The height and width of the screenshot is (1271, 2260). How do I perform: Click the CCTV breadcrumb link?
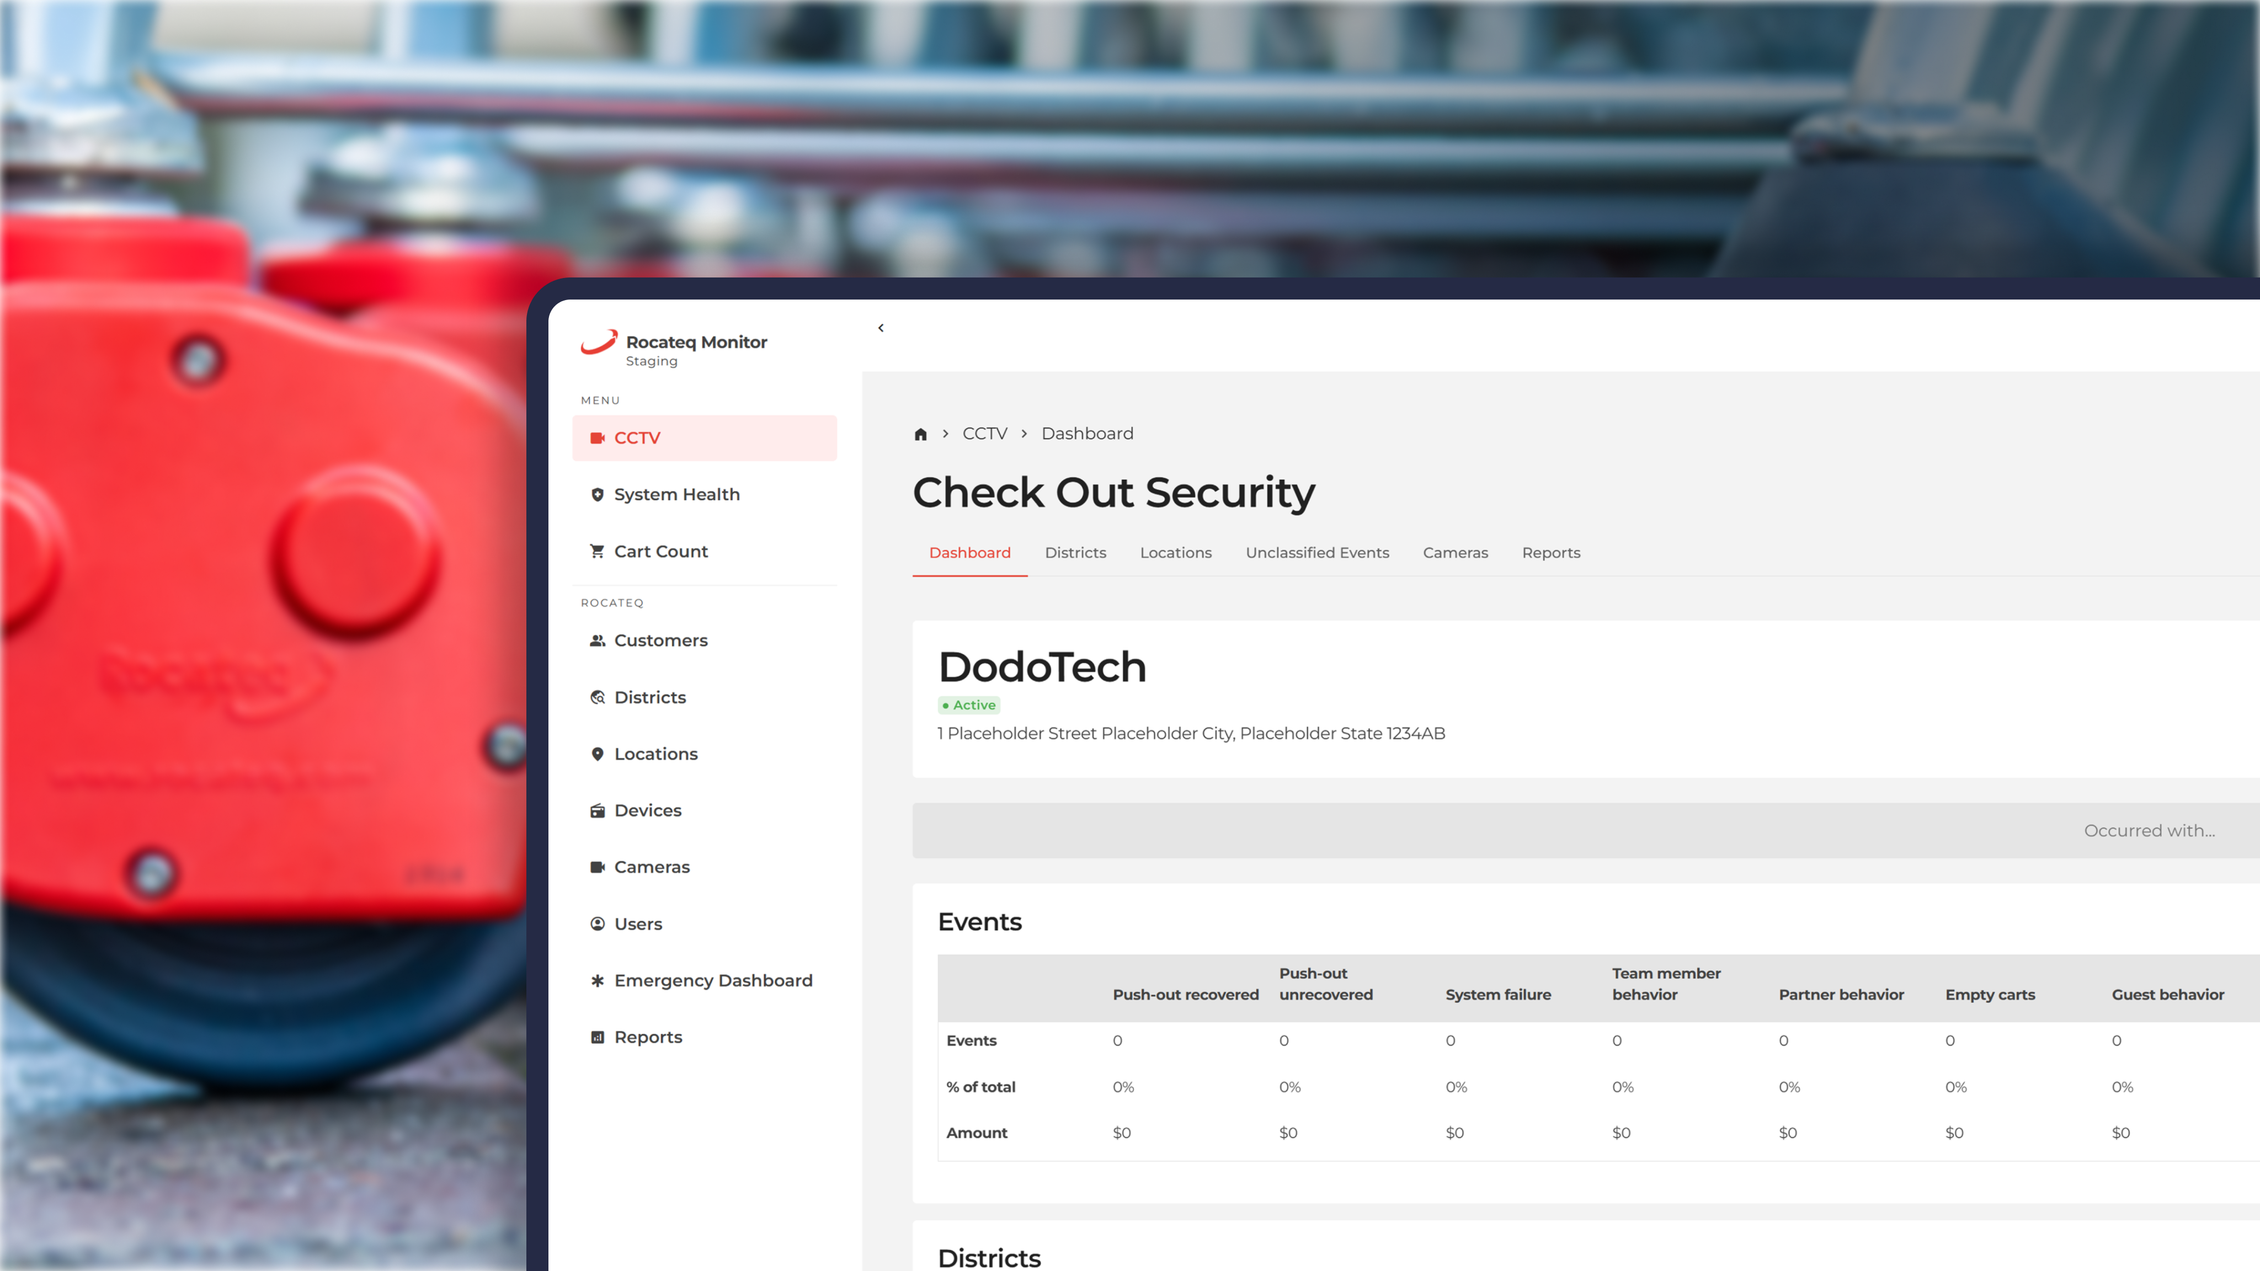click(984, 434)
